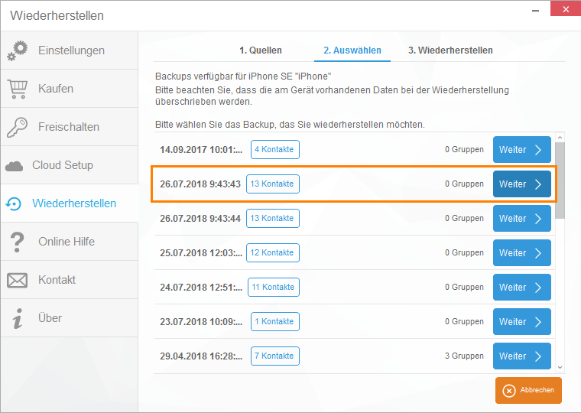Screen dimensions: 581x413
Task: Click the orange Abbrechen button
Action: click(x=528, y=390)
